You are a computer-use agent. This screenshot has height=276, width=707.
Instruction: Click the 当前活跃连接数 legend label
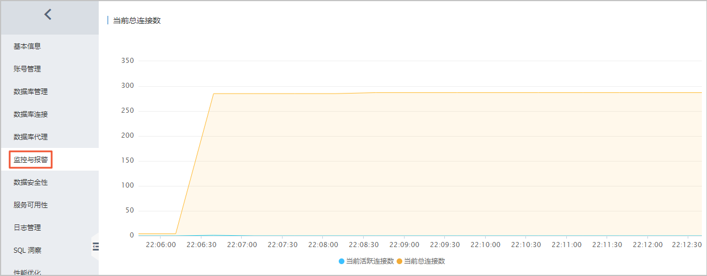[x=370, y=261]
